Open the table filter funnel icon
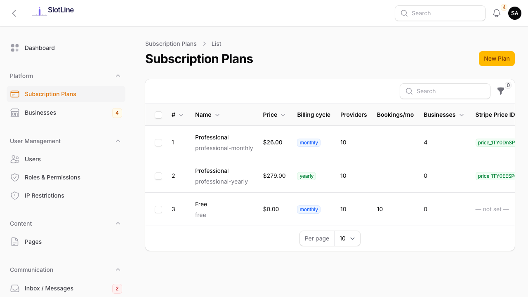Viewport: 528px width, 297px height. 501,91
